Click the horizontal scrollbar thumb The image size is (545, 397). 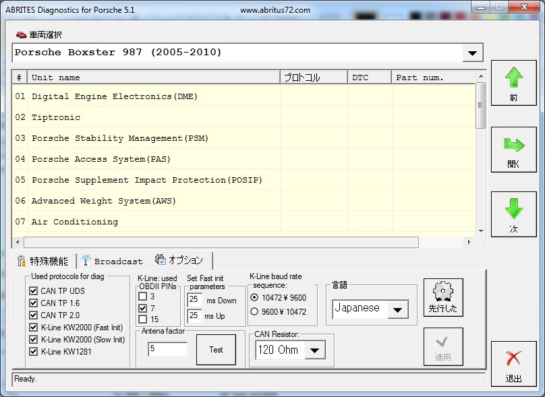point(221,242)
